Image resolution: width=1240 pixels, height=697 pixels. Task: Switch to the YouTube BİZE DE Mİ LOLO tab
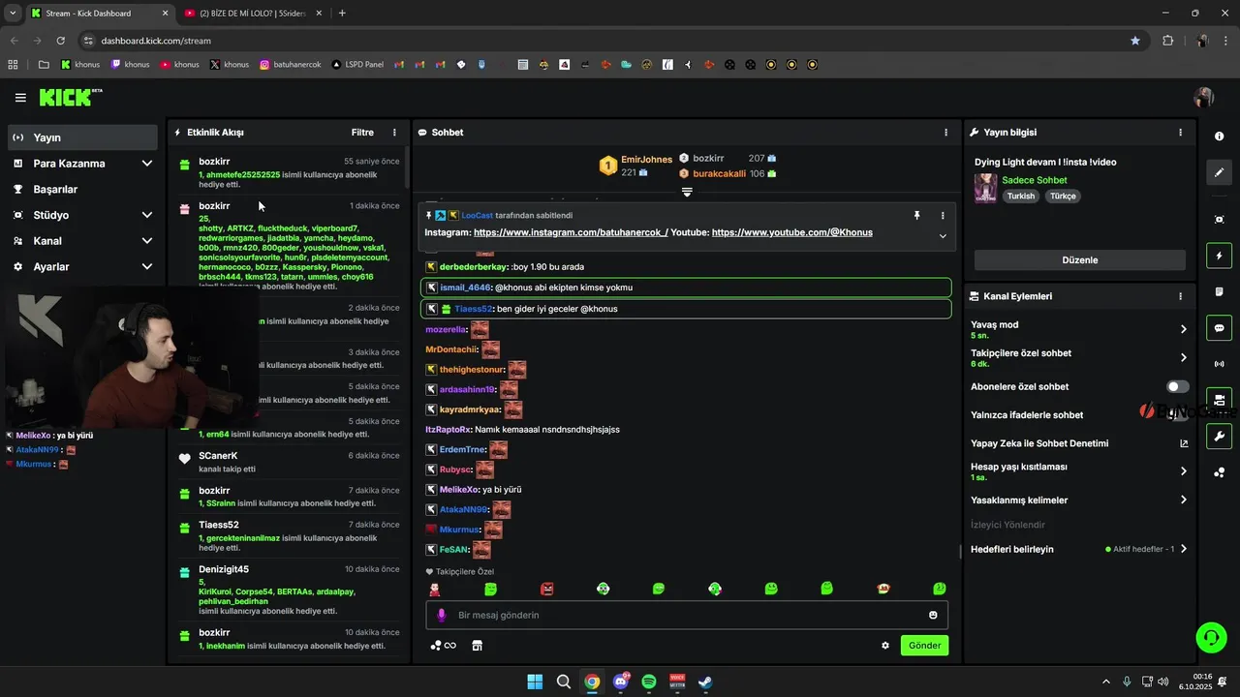click(x=253, y=13)
